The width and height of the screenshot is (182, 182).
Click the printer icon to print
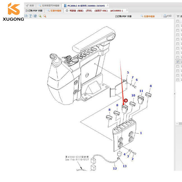click(x=165, y=16)
